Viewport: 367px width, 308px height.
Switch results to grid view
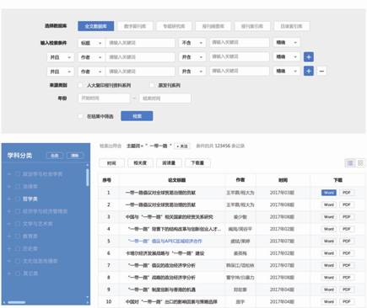point(360,163)
